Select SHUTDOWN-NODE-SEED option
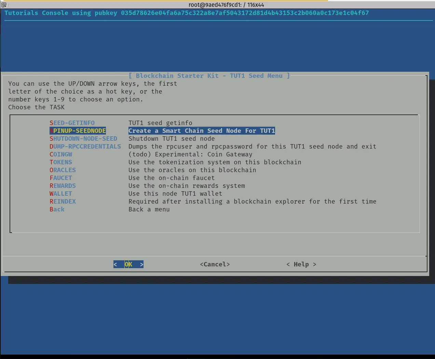Screen dimensions: 435x359 point(83,139)
